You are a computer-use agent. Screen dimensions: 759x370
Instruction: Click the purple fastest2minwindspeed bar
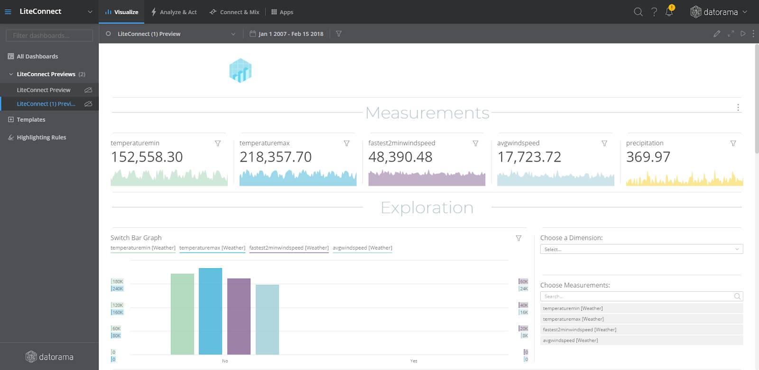click(239, 316)
